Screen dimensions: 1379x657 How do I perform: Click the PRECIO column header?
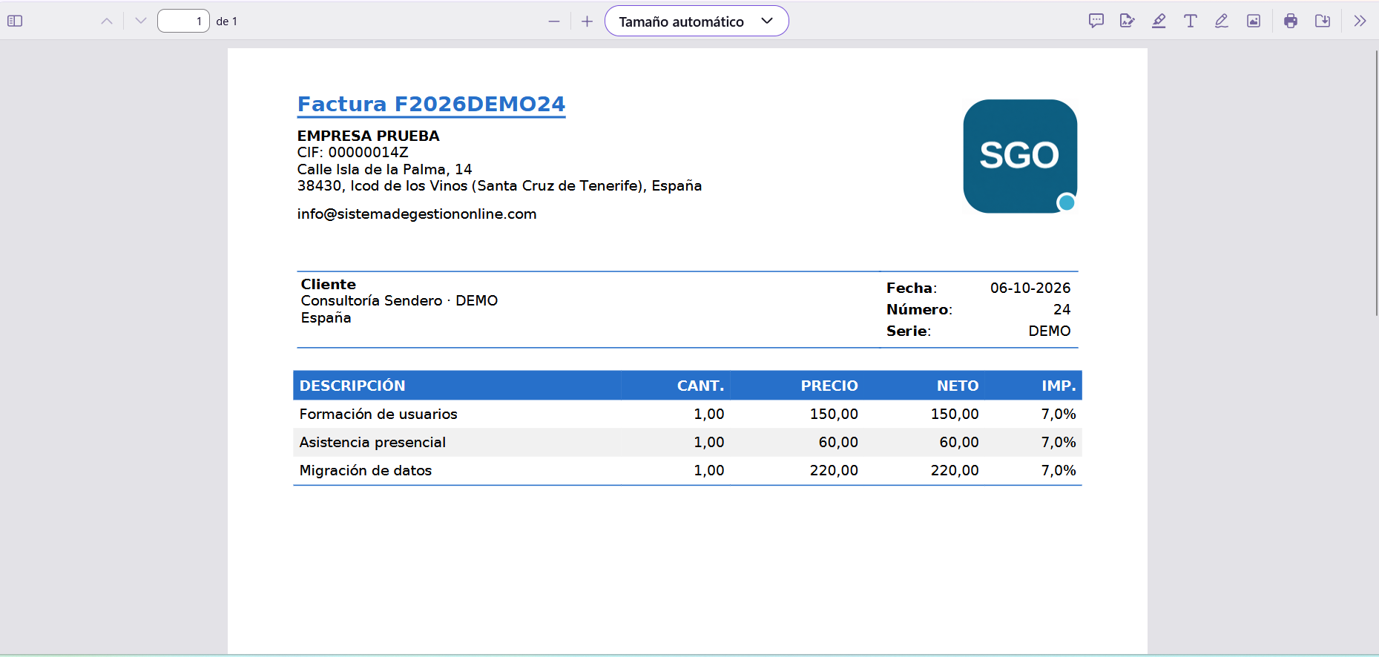pyautogui.click(x=829, y=386)
